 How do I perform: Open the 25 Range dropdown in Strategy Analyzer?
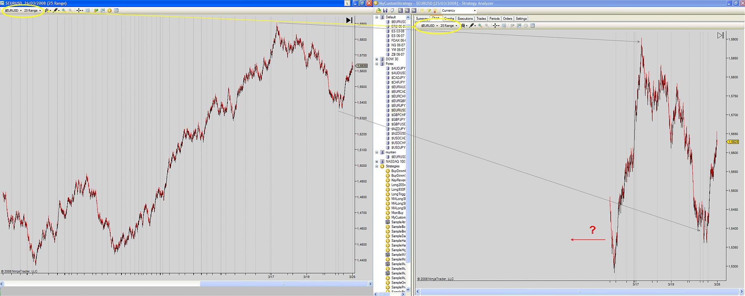point(449,26)
